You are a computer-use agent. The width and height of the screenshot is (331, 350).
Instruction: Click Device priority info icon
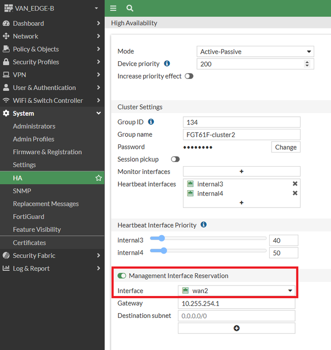(x=167, y=64)
